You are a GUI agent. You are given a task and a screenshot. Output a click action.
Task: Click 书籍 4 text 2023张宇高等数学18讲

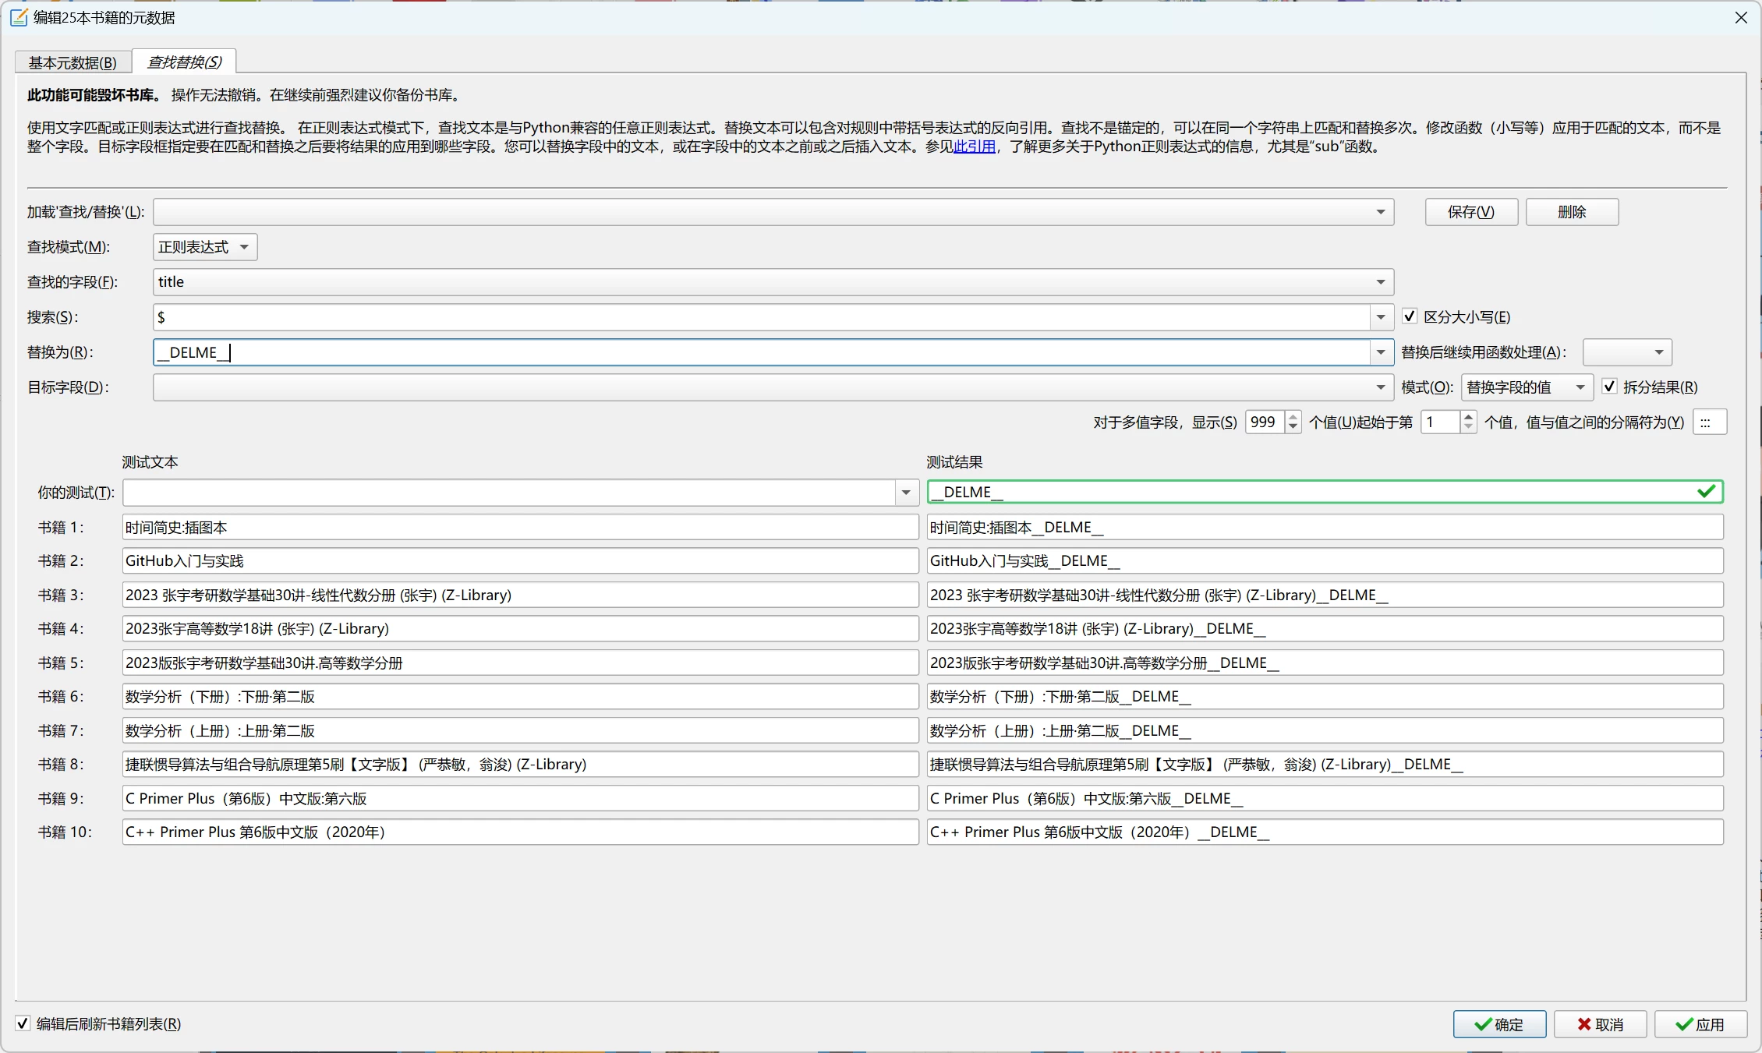click(520, 628)
